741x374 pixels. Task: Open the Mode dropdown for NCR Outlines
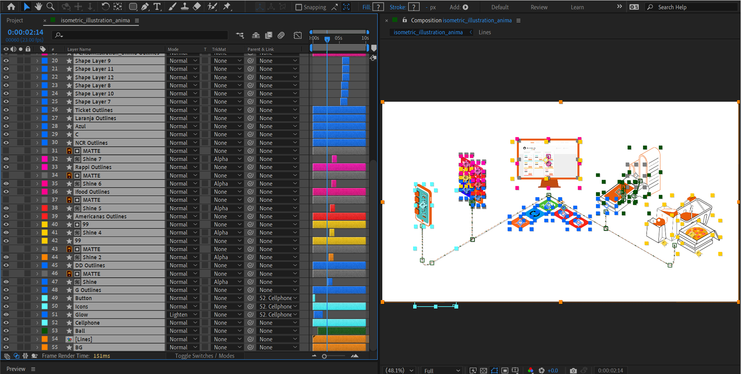(183, 143)
